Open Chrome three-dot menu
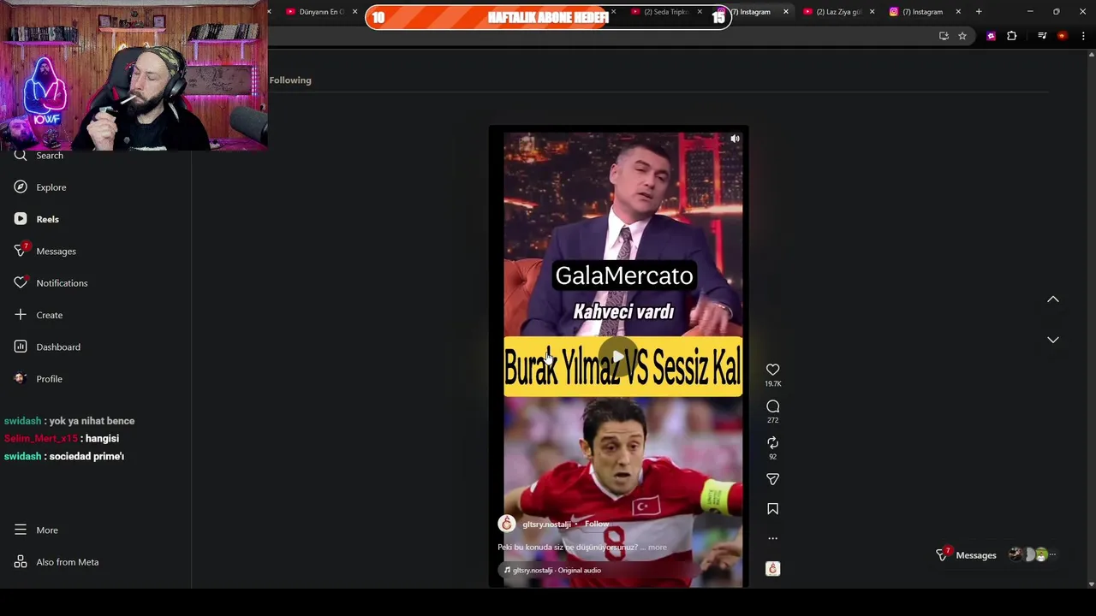The height and width of the screenshot is (616, 1096). click(1083, 36)
